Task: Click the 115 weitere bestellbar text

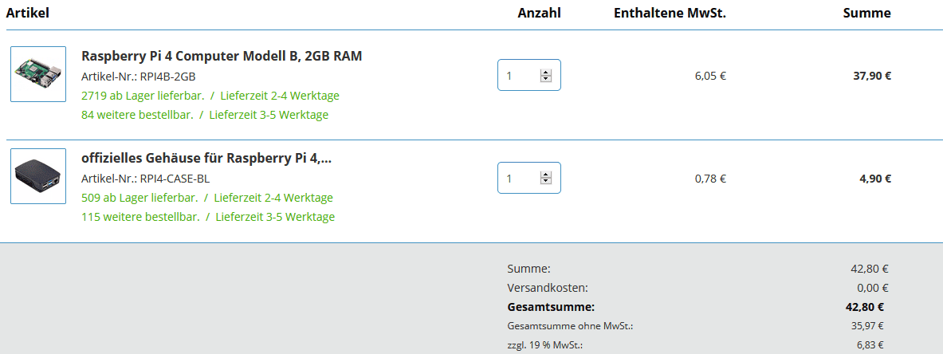Action: coord(139,217)
